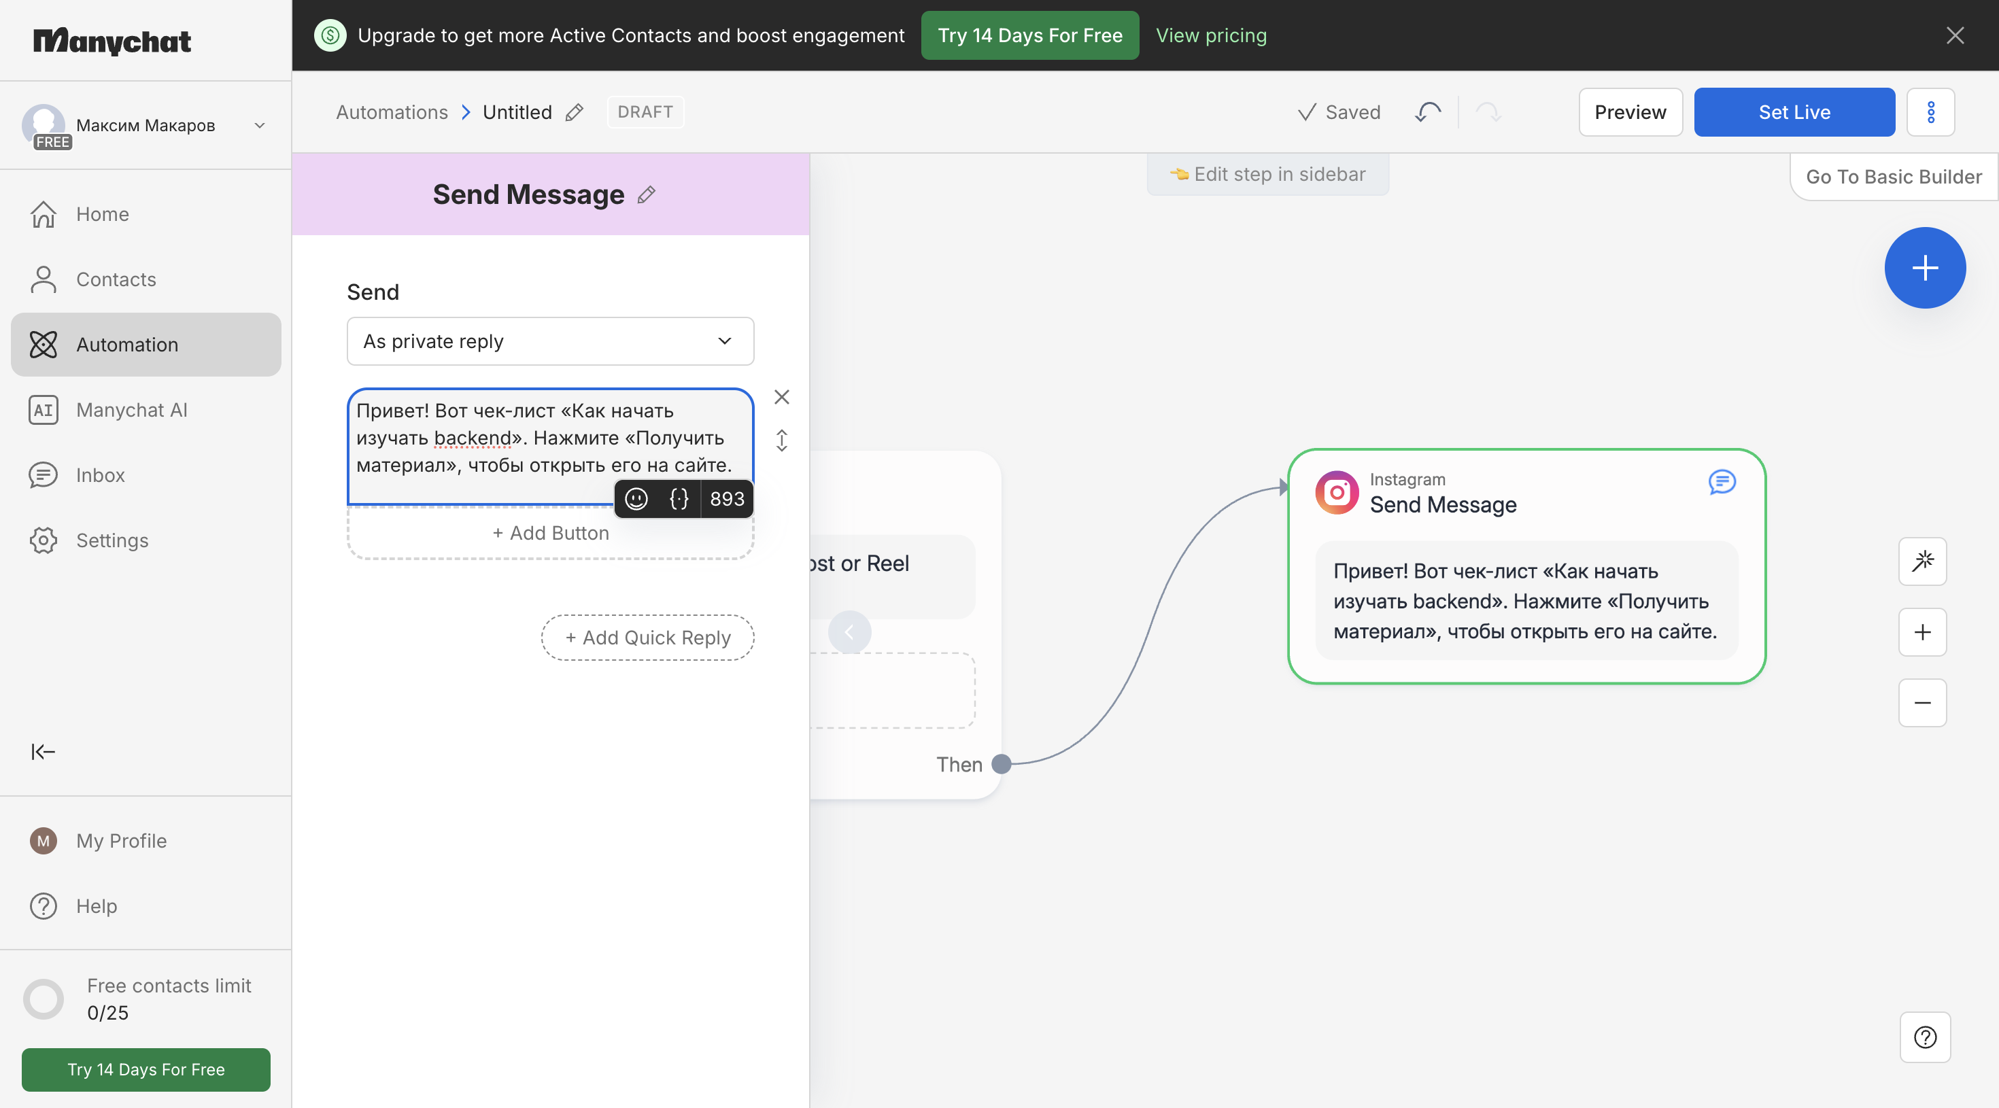Open the View pricing link
The width and height of the screenshot is (1999, 1108).
[x=1212, y=35]
